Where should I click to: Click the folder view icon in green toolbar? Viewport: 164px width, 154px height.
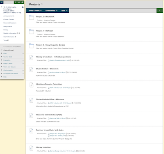(22, 2)
